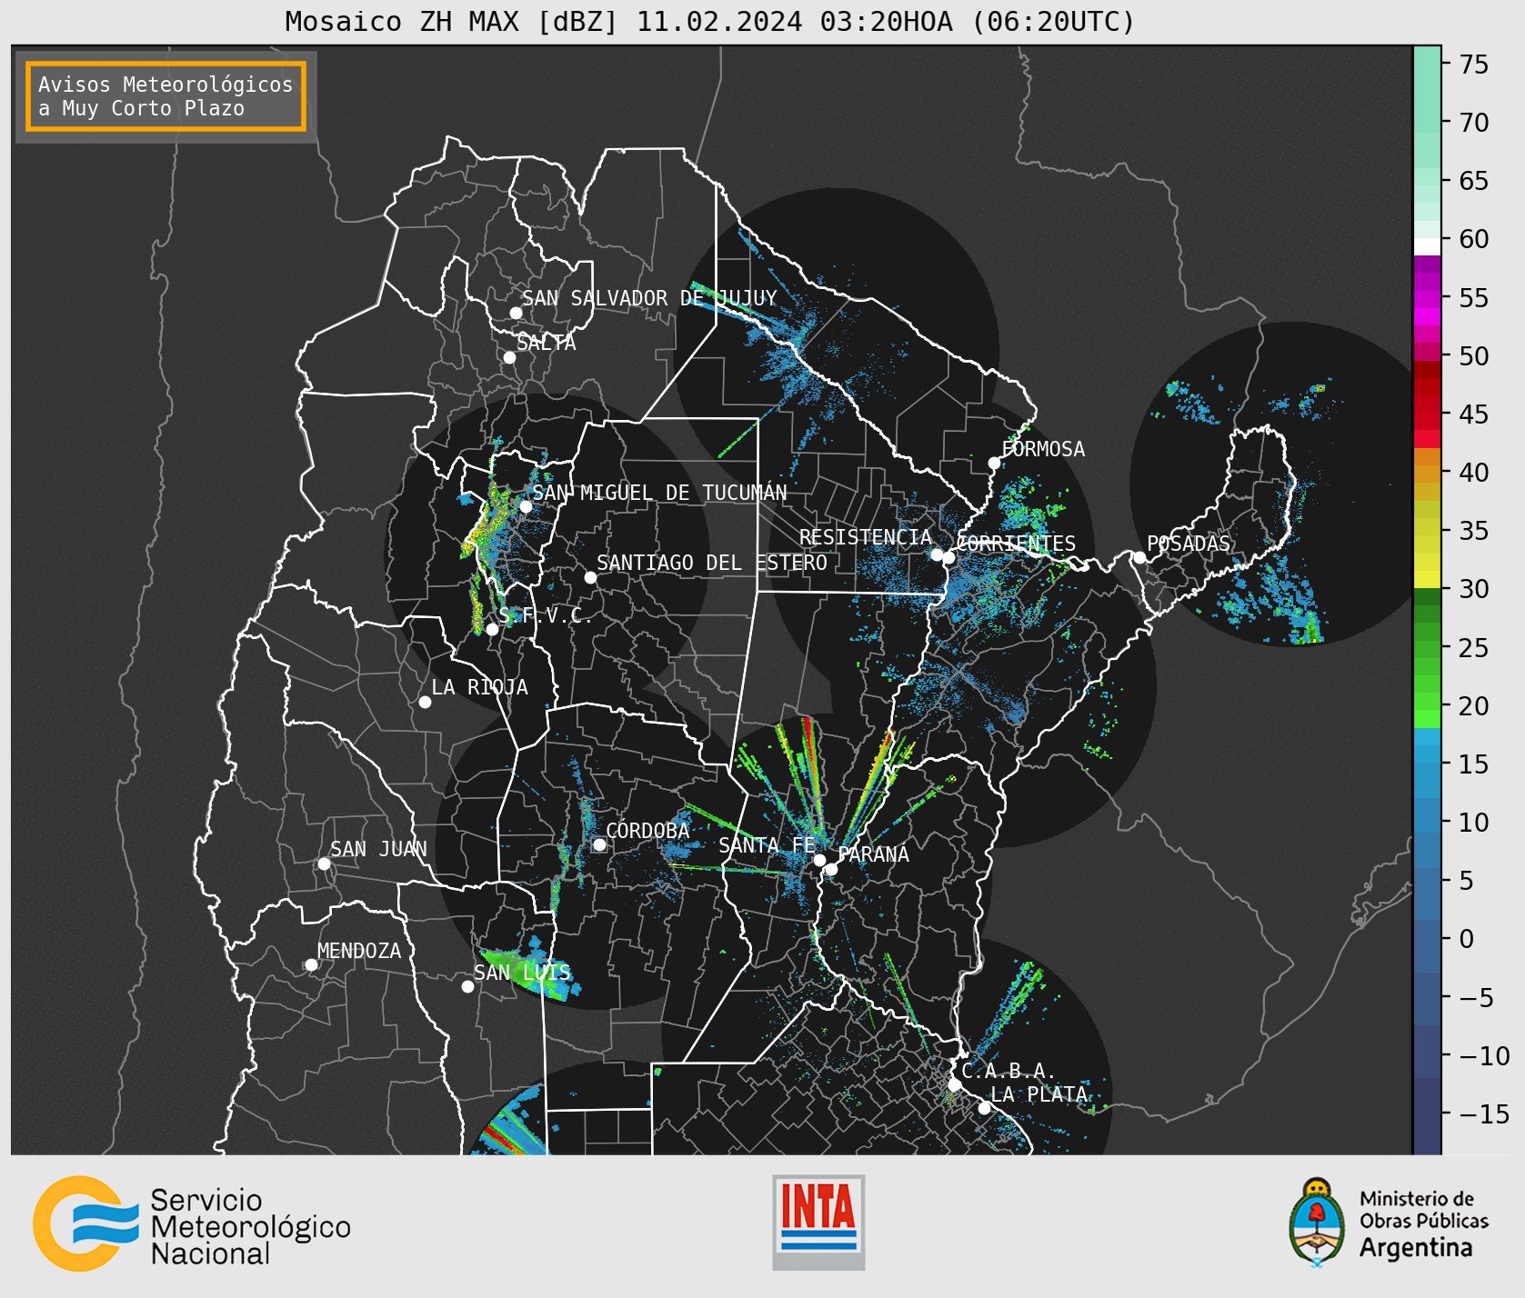The image size is (1525, 1298).
Task: Click the Mosaico ZH MAX title text
Action: pos(710,21)
